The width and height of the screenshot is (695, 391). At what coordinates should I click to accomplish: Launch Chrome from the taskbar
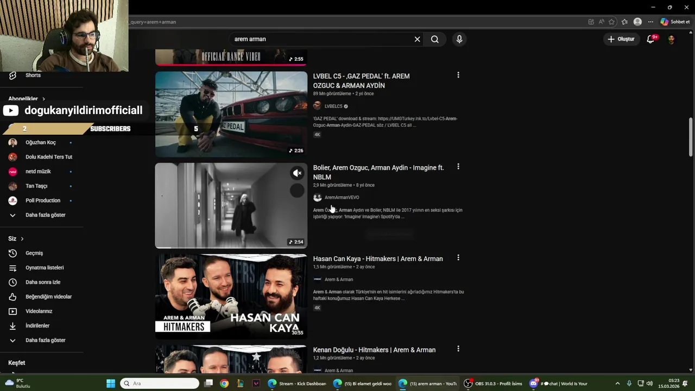click(x=224, y=383)
